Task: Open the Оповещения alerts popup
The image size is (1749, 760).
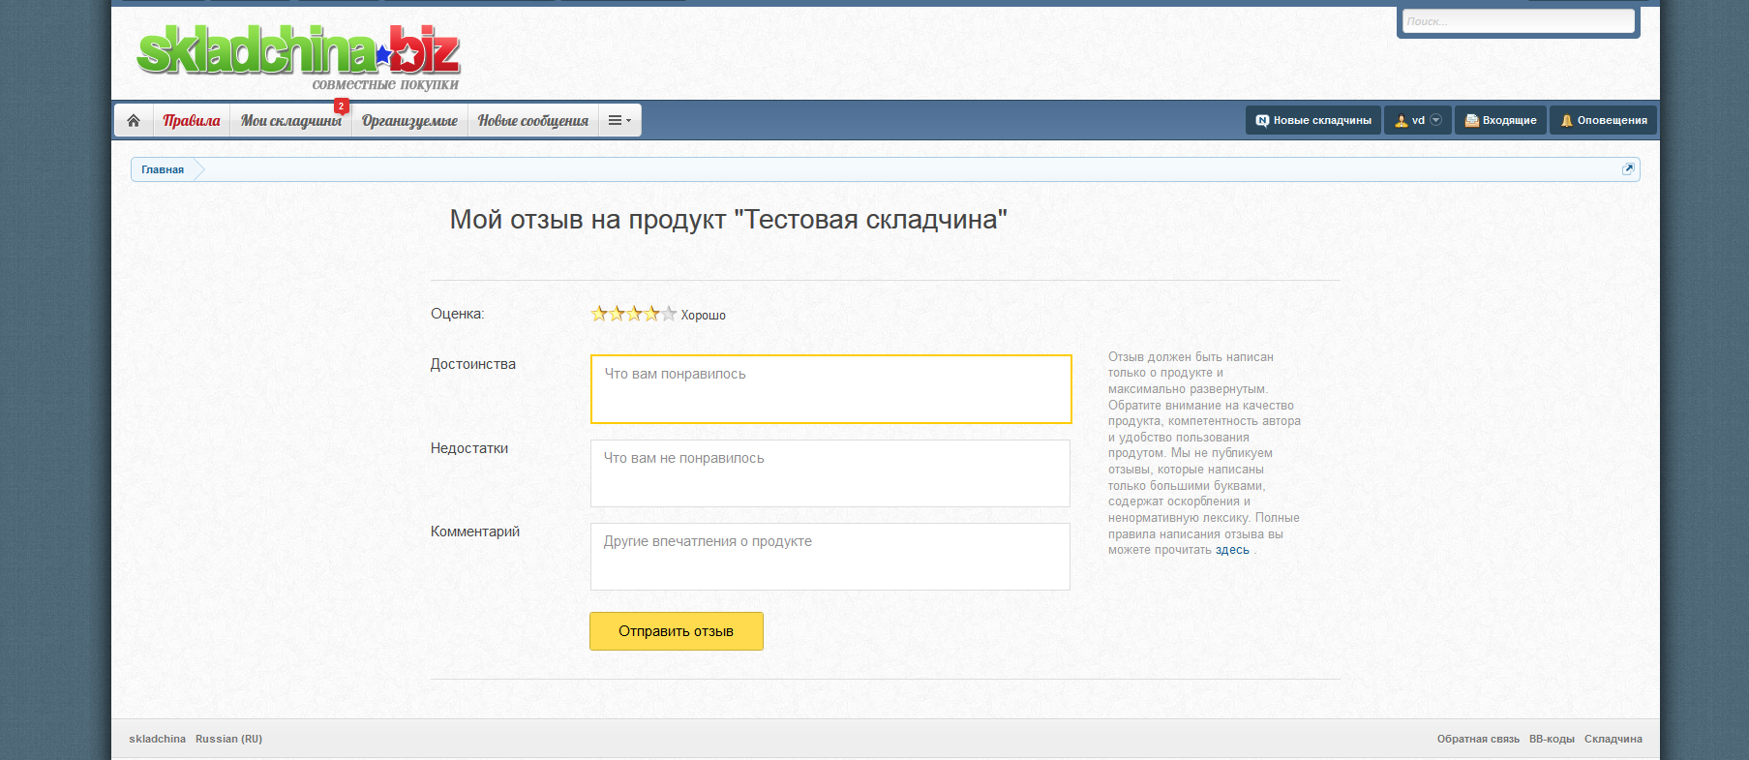Action: [1603, 120]
